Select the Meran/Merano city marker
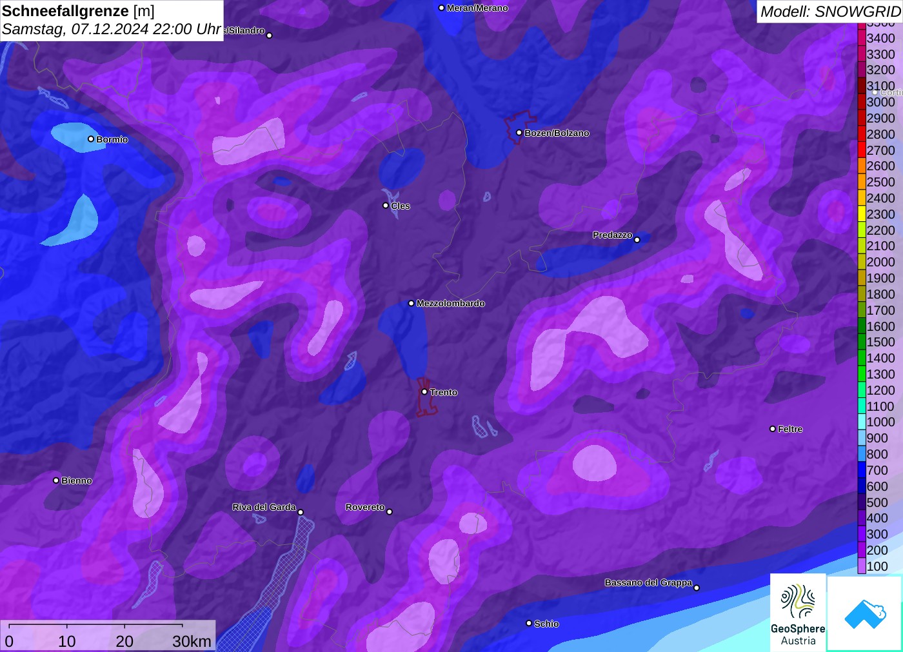This screenshot has height=652, width=903. pos(441,8)
